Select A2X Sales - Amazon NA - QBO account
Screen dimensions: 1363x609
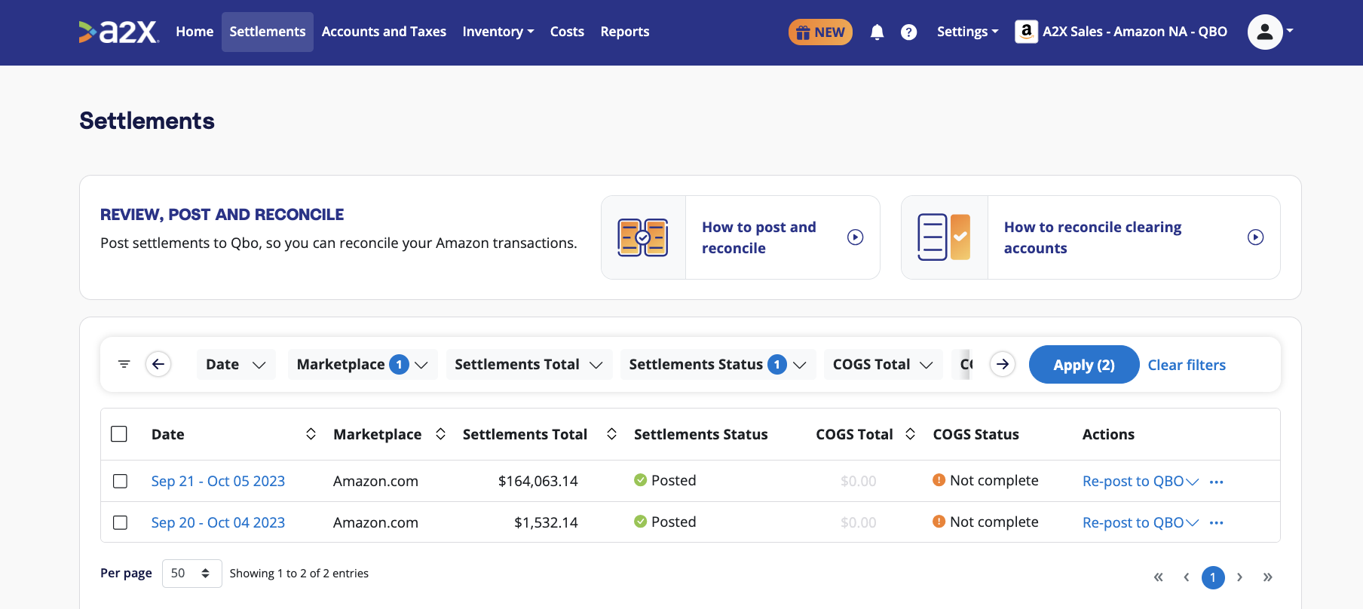(x=1121, y=32)
